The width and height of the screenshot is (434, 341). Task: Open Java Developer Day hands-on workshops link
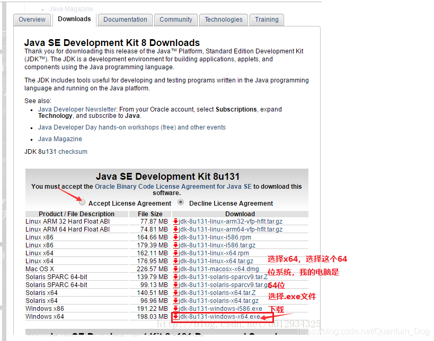click(x=132, y=127)
